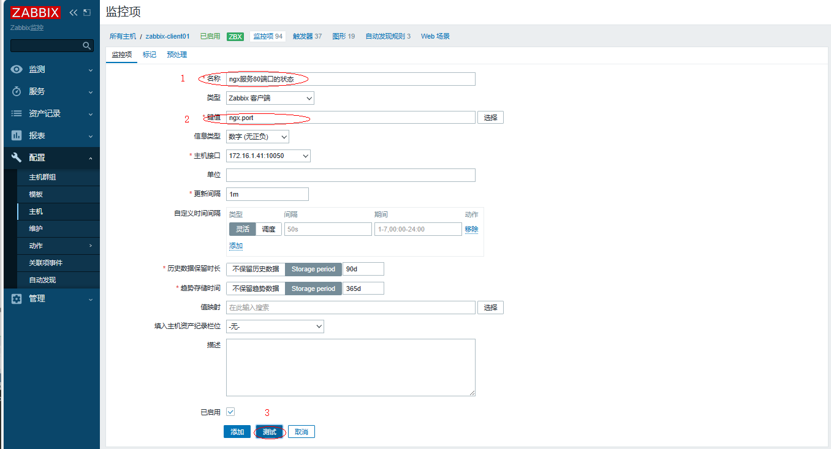The width and height of the screenshot is (831, 449).
Task: Open the 服务 clock icon menu
Action: pyautogui.click(x=17, y=91)
